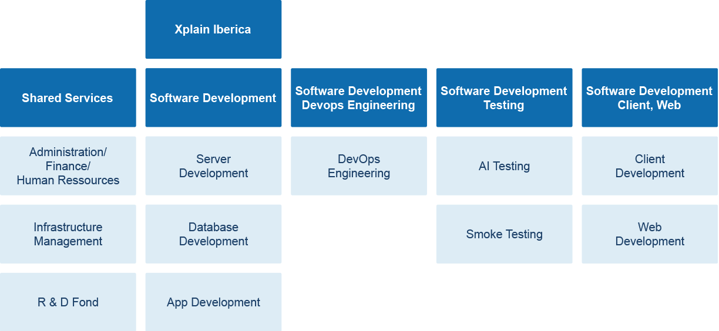
Task: Click the 'Client, Web' text in header
Action: tap(649, 106)
